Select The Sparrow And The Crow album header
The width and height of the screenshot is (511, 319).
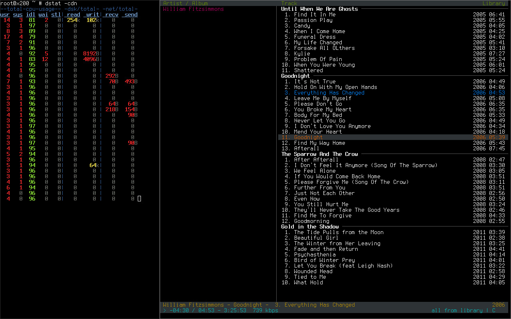pyautogui.click(x=319, y=154)
